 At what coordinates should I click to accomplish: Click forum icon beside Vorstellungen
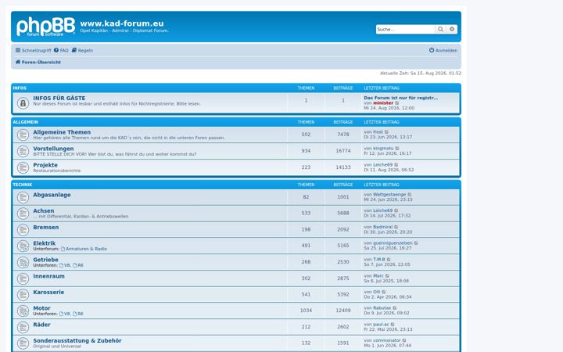[23, 151]
